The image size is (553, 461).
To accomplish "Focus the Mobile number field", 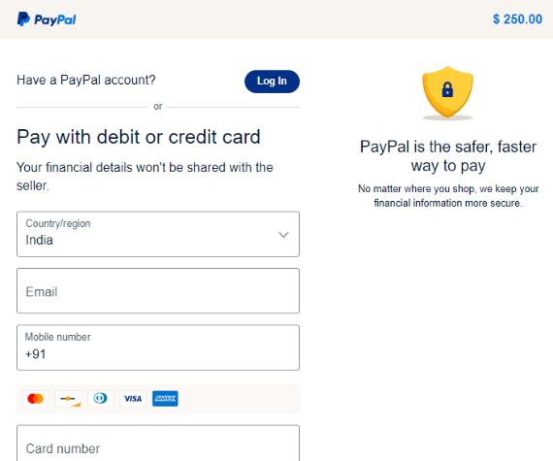I will click(x=158, y=347).
